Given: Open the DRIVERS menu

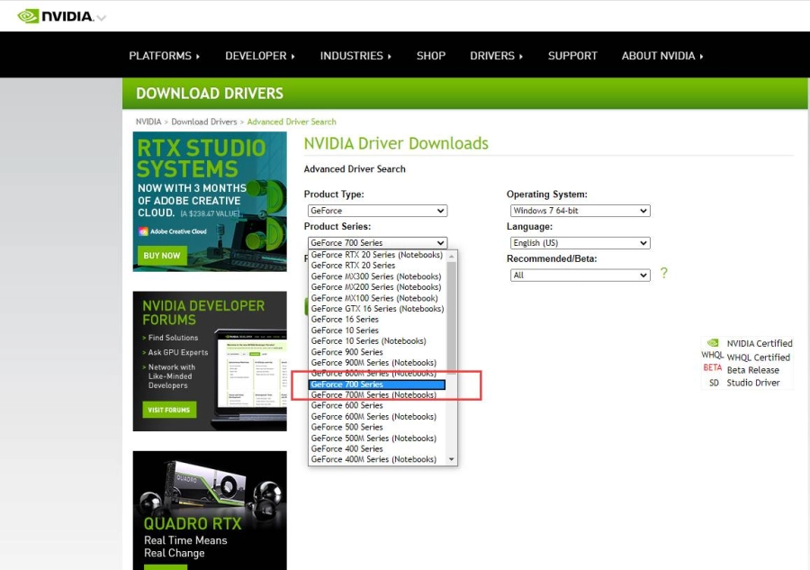Looking at the screenshot, I should [x=495, y=55].
